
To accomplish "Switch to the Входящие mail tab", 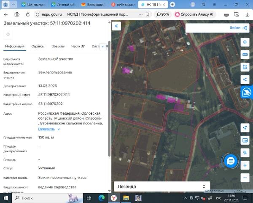I will (93, 5).
